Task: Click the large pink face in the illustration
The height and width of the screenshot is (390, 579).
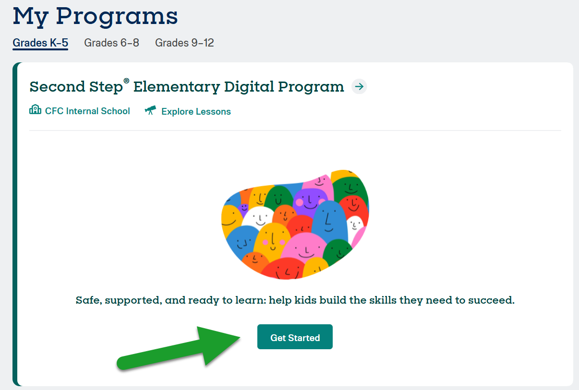Action: [303, 248]
